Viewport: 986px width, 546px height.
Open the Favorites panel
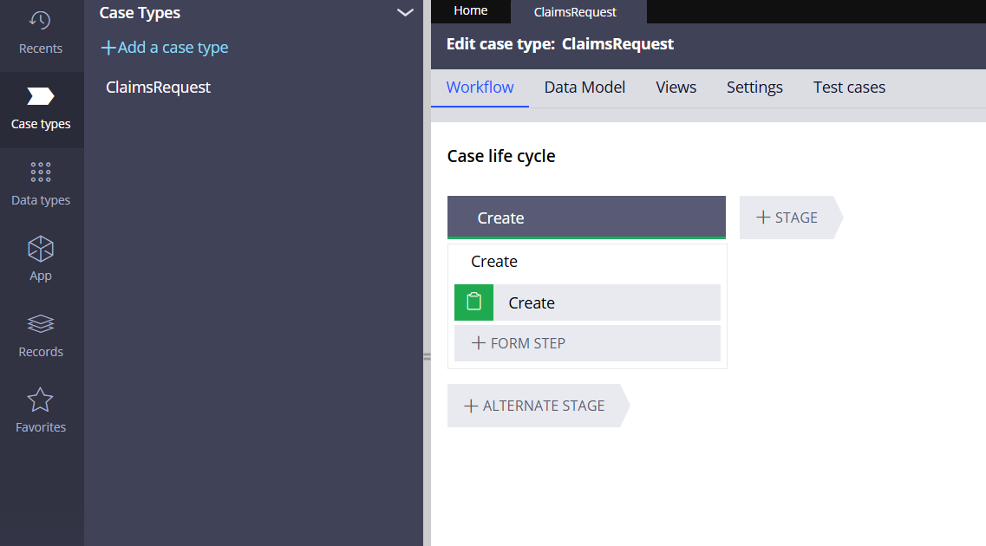coord(41,407)
